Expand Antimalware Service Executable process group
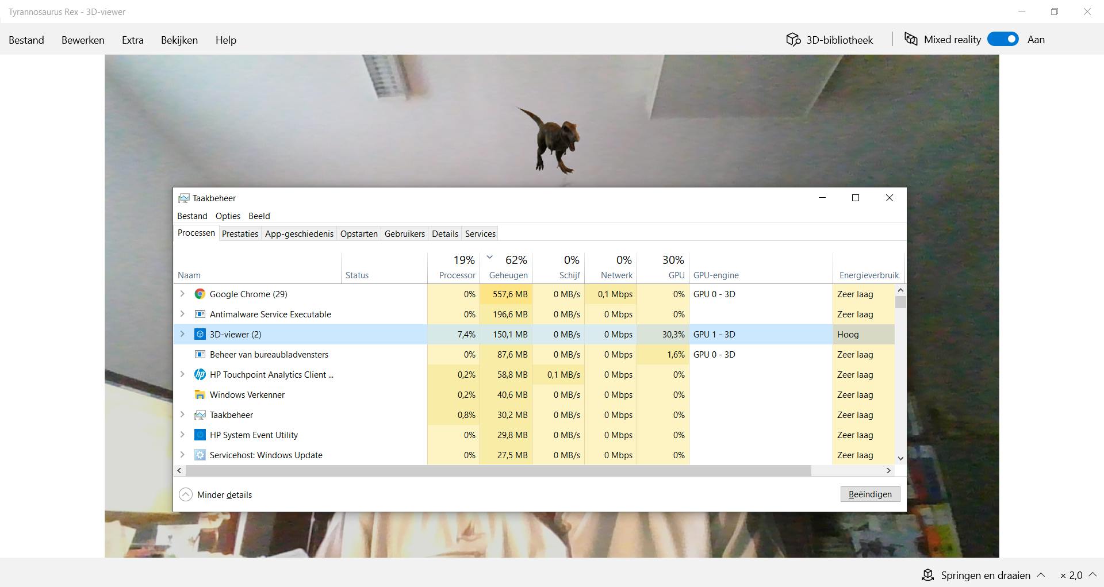Image resolution: width=1104 pixels, height=587 pixels. click(182, 314)
